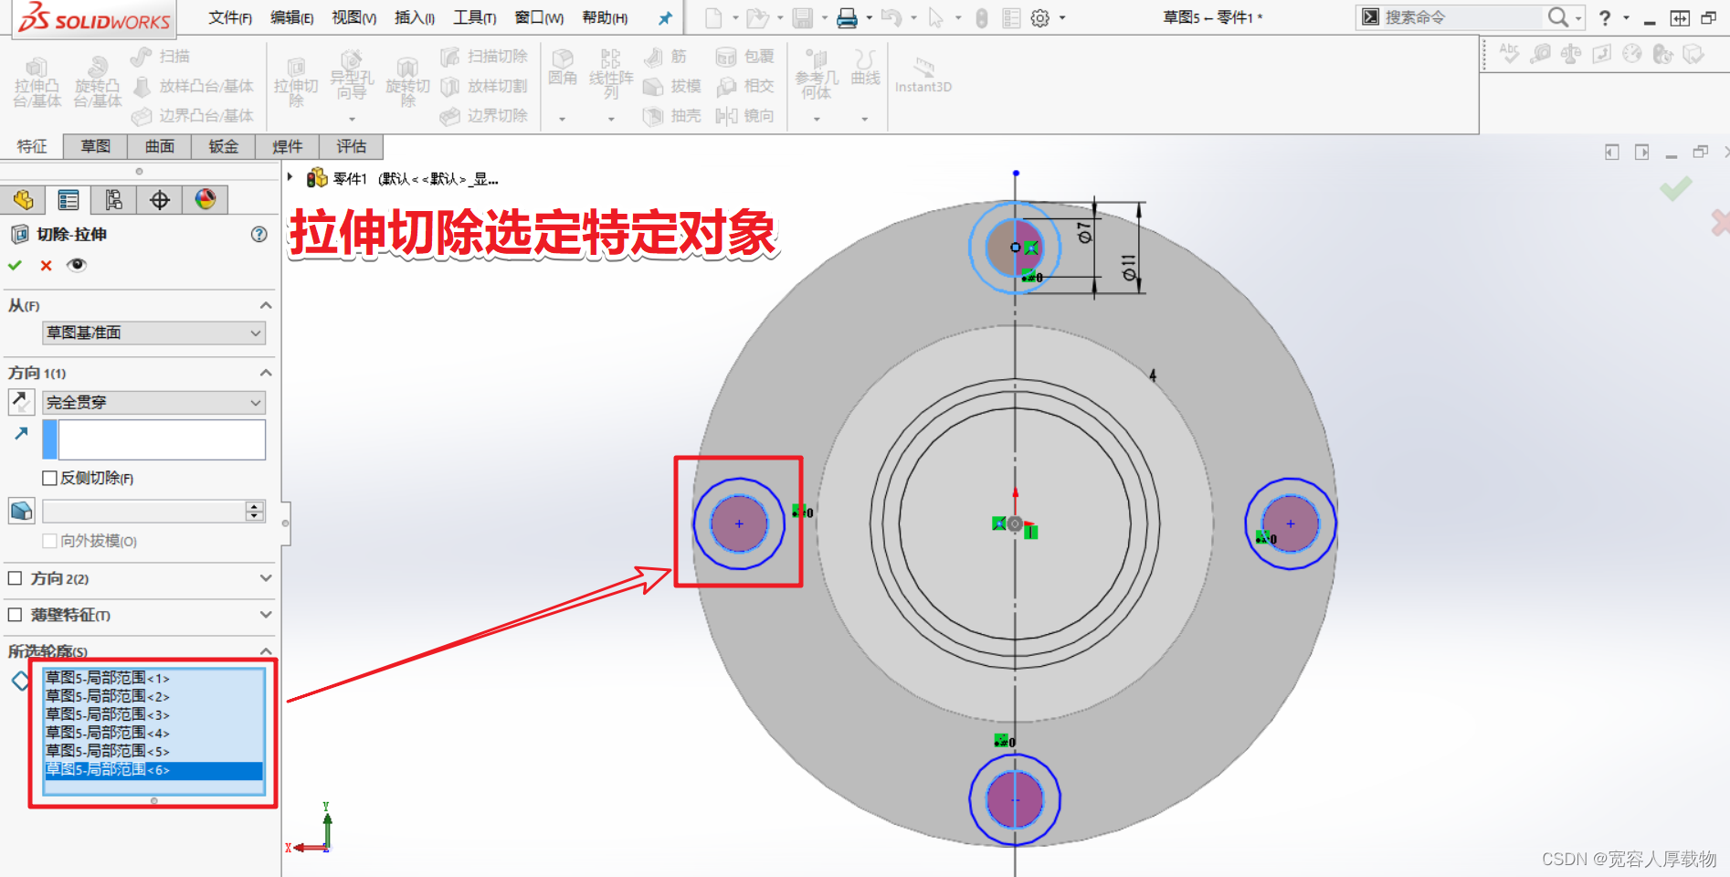Toggle the 向外拔模 checkbox

click(x=50, y=541)
